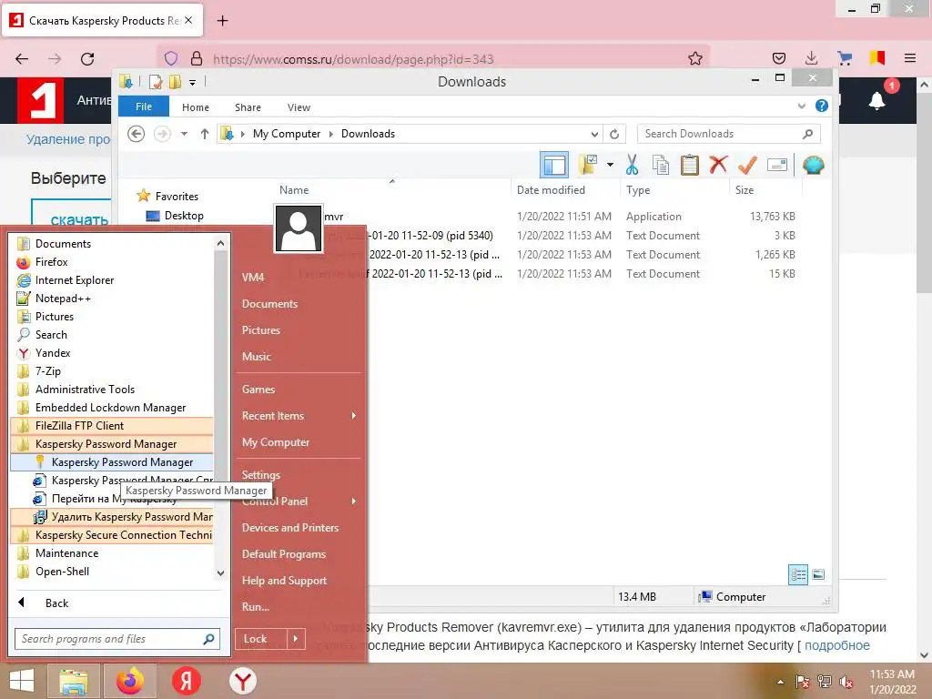Open the address bar history dropdown
Image resolution: width=932 pixels, height=699 pixels.
pos(593,134)
